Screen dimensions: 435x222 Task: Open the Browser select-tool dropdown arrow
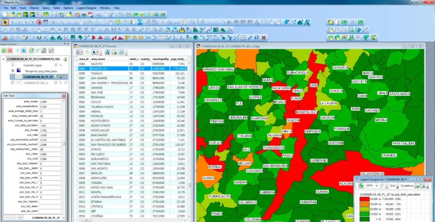coord(97,52)
